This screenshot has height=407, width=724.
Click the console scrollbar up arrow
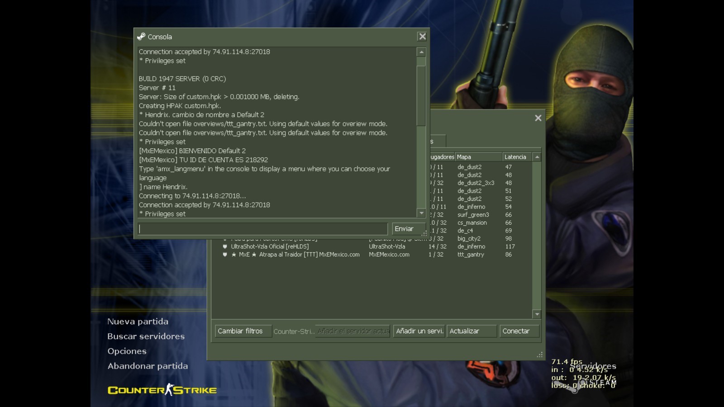[x=421, y=52]
